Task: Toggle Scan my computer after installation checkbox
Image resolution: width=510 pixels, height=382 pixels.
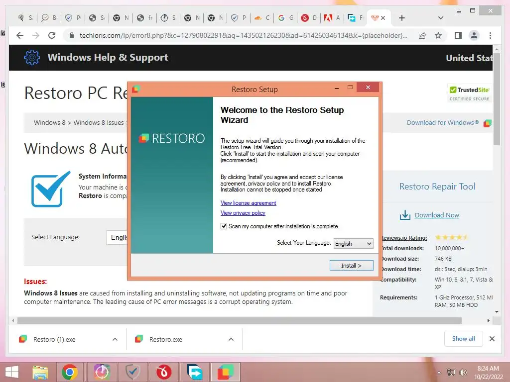Action: point(224,226)
